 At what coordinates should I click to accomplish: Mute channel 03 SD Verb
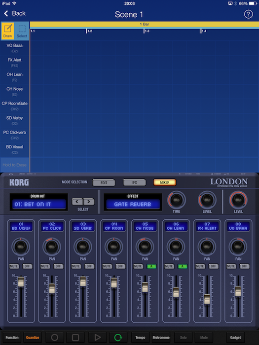coord(76,266)
